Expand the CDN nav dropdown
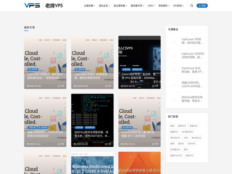 [151, 5]
